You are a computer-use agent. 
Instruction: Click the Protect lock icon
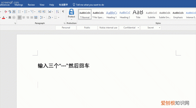tap(71, 12)
